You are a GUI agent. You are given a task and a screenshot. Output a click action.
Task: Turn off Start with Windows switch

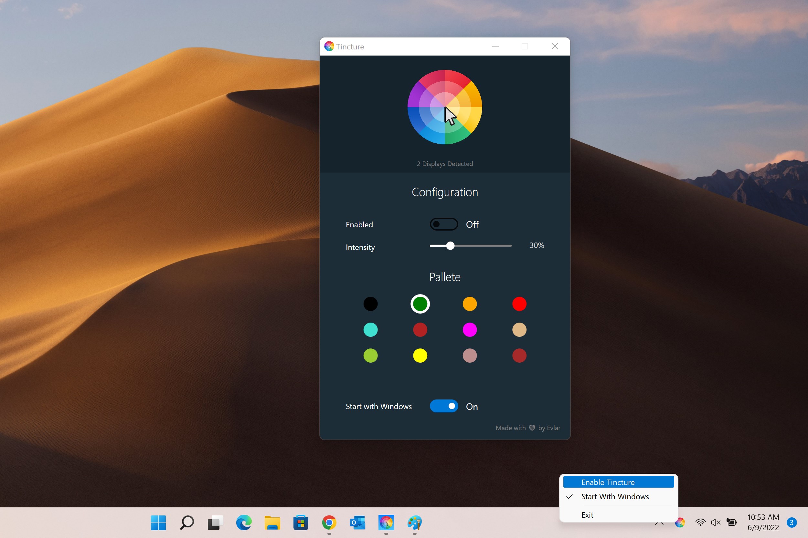click(444, 406)
